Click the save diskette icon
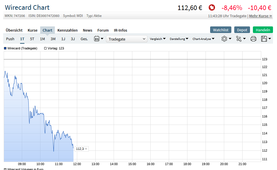This screenshot has height=170, width=277. tap(264, 39)
